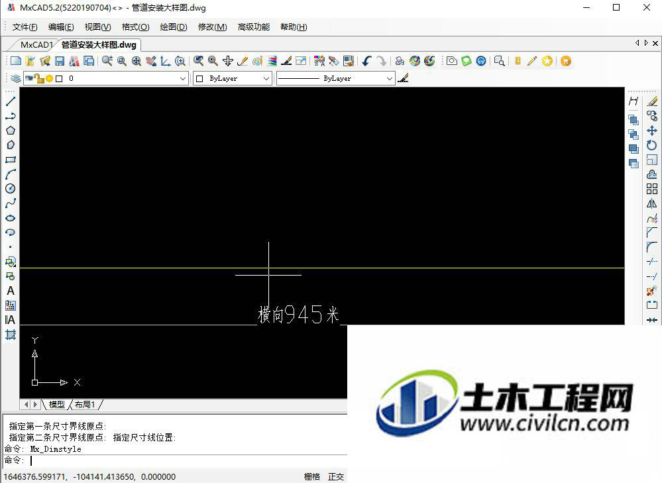This screenshot has width=662, height=483.
Task: Select the single-line Text 'A' tool
Action: [11, 291]
